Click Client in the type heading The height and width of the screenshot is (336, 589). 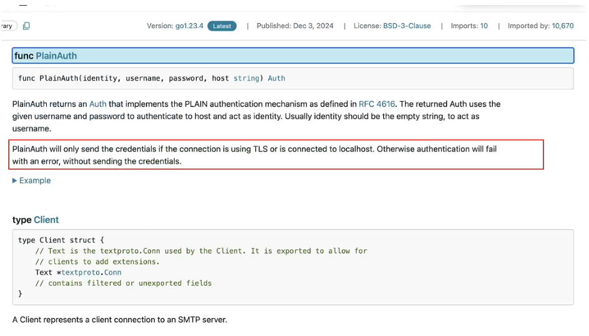click(46, 220)
